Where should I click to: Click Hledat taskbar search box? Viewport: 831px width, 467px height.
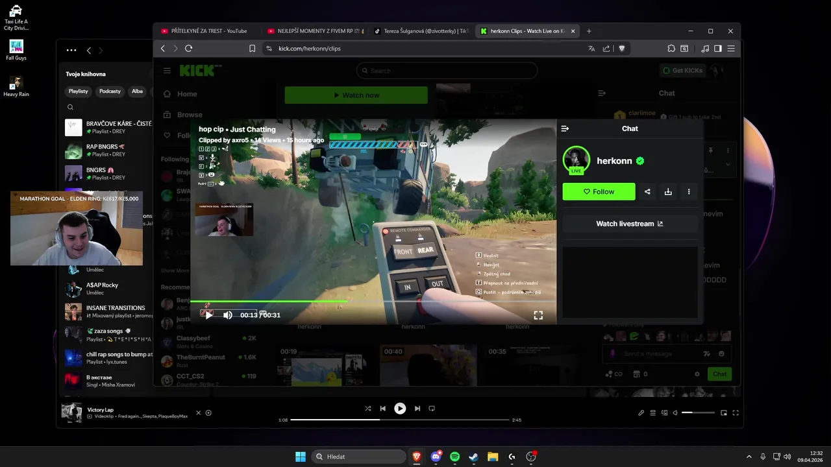(358, 457)
